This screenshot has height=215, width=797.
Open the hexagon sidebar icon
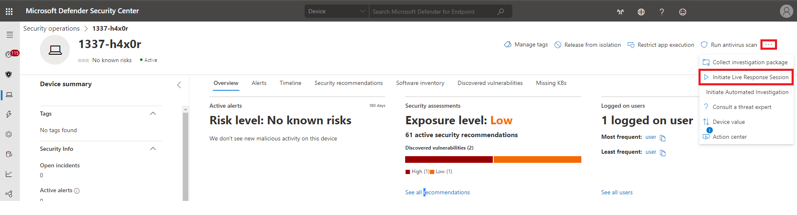coord(9,134)
